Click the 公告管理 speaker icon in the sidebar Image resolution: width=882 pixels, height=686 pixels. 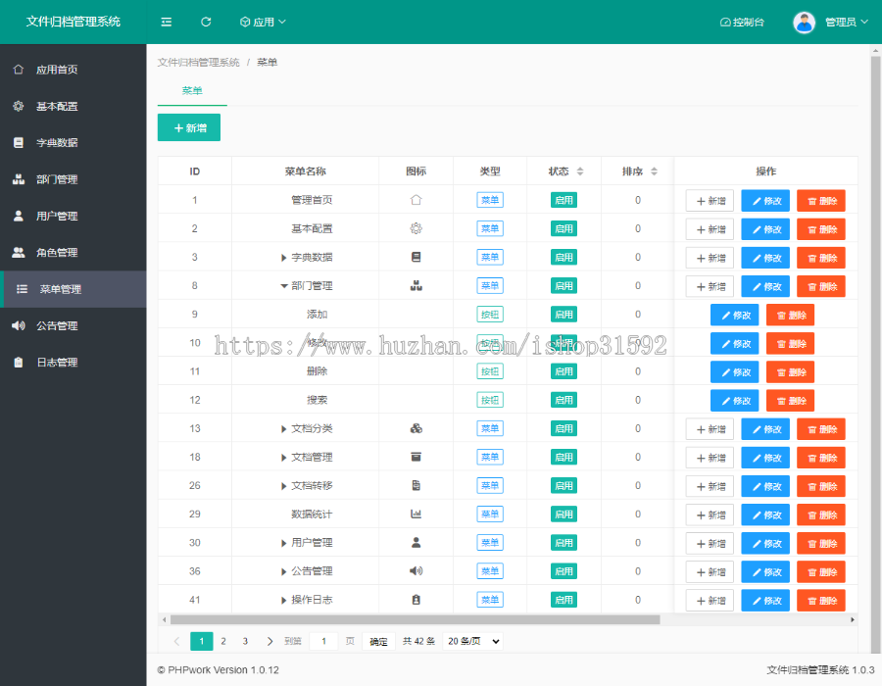point(19,325)
